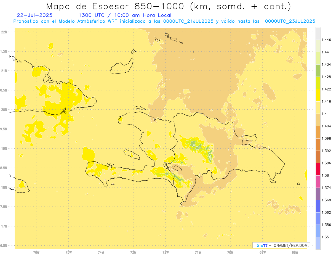The height and width of the screenshot is (256, 331).
Task: Click the legend value "1.398"
Action: 326,138
